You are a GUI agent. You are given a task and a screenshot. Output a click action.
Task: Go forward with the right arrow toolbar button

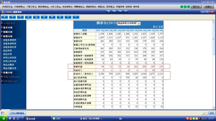(x=13, y=17)
